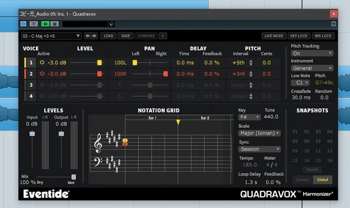Open Key dropdown showing F#
Screen dimensions: 350x208
click(249, 117)
